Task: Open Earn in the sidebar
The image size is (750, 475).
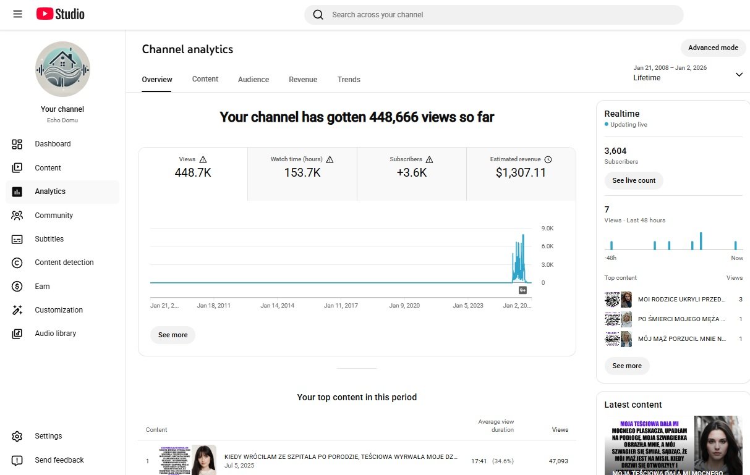Action: coord(62,287)
